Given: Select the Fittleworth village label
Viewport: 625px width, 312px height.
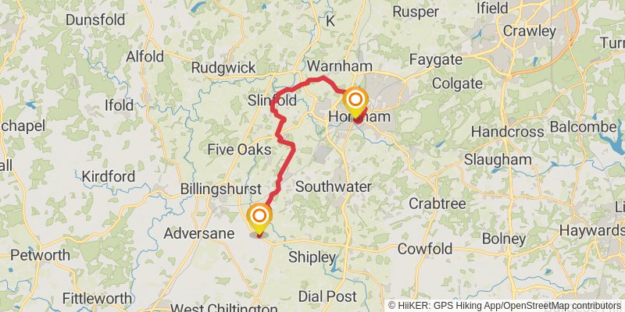Looking at the screenshot, I should 97,298.
